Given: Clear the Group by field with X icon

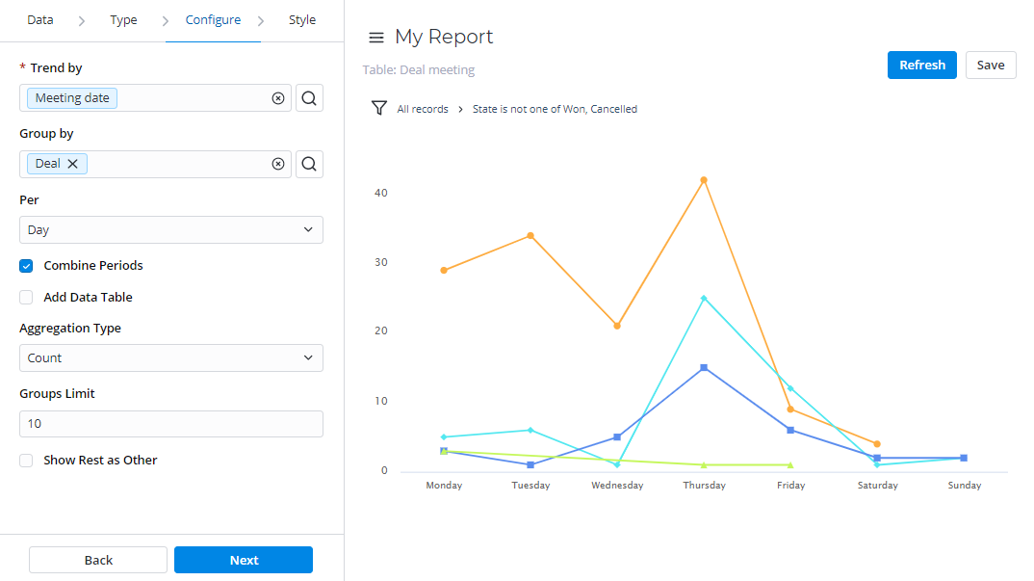Looking at the screenshot, I should click(278, 164).
